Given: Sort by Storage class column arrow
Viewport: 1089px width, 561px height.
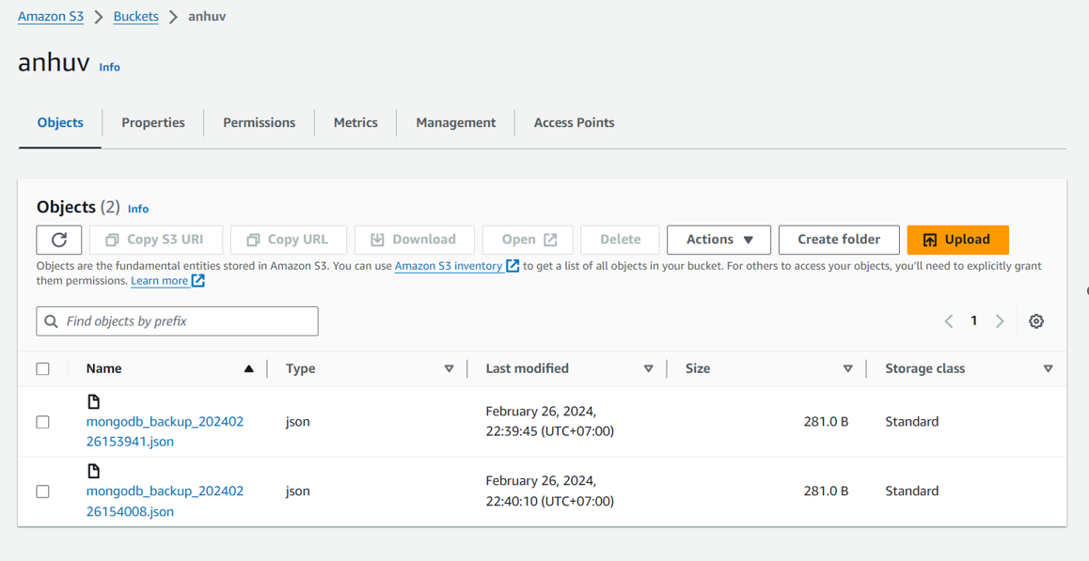Looking at the screenshot, I should (1048, 368).
